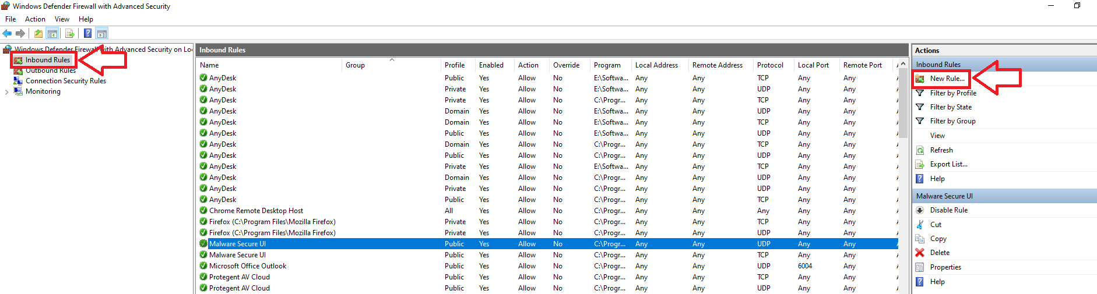
Task: Click the 6004 local port cell
Action: 805,266
